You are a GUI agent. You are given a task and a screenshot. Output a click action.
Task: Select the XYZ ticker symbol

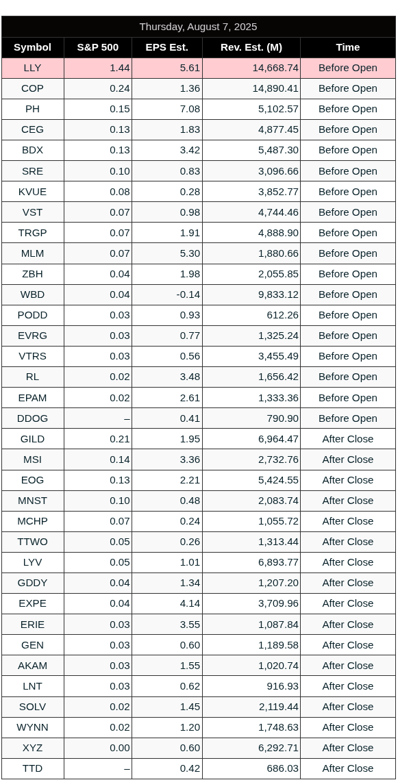point(32,748)
